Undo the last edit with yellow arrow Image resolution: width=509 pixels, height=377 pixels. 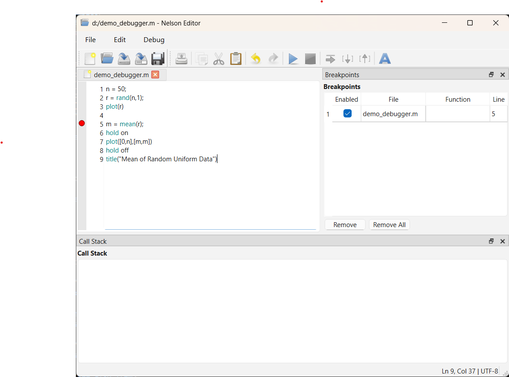coord(256,59)
